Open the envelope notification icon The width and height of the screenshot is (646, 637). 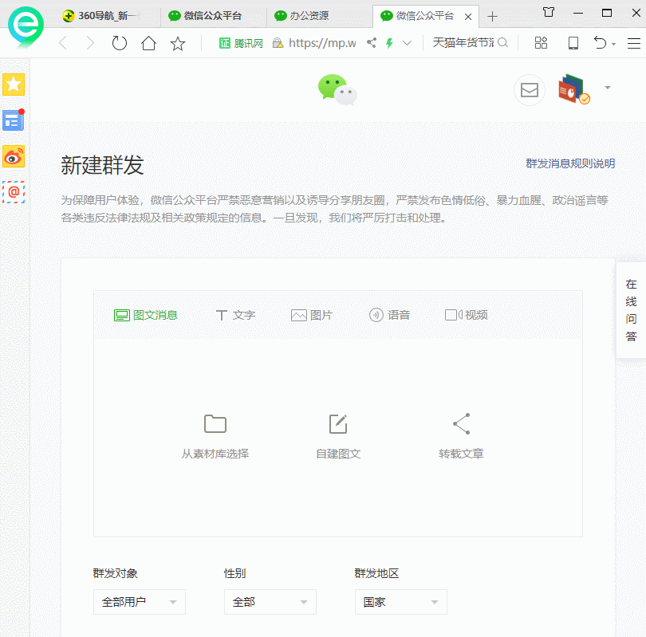pos(529,90)
